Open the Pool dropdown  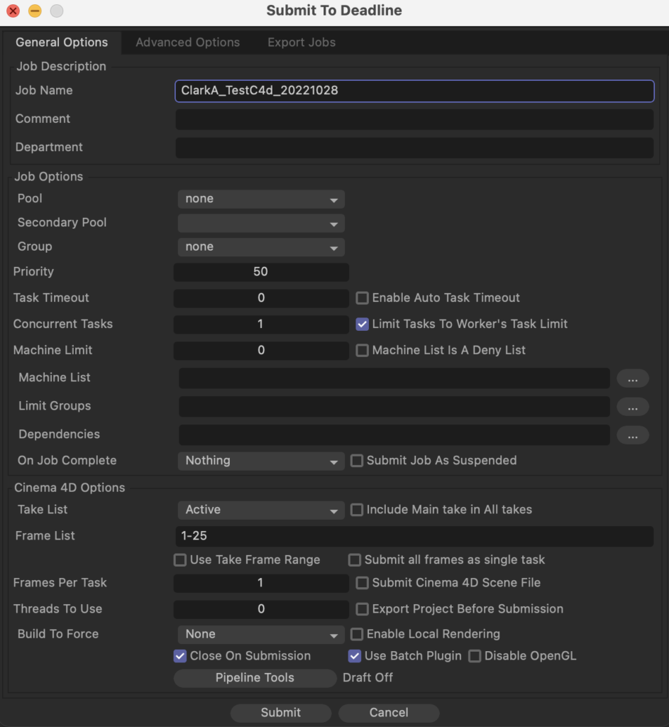[261, 199]
